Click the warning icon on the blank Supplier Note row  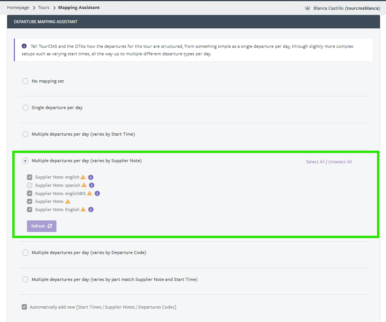68,201
